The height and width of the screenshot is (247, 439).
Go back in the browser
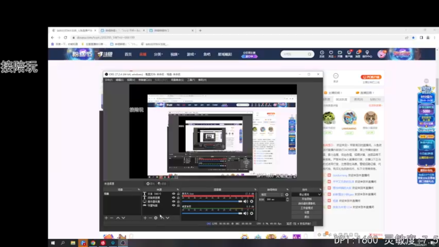(53, 37)
